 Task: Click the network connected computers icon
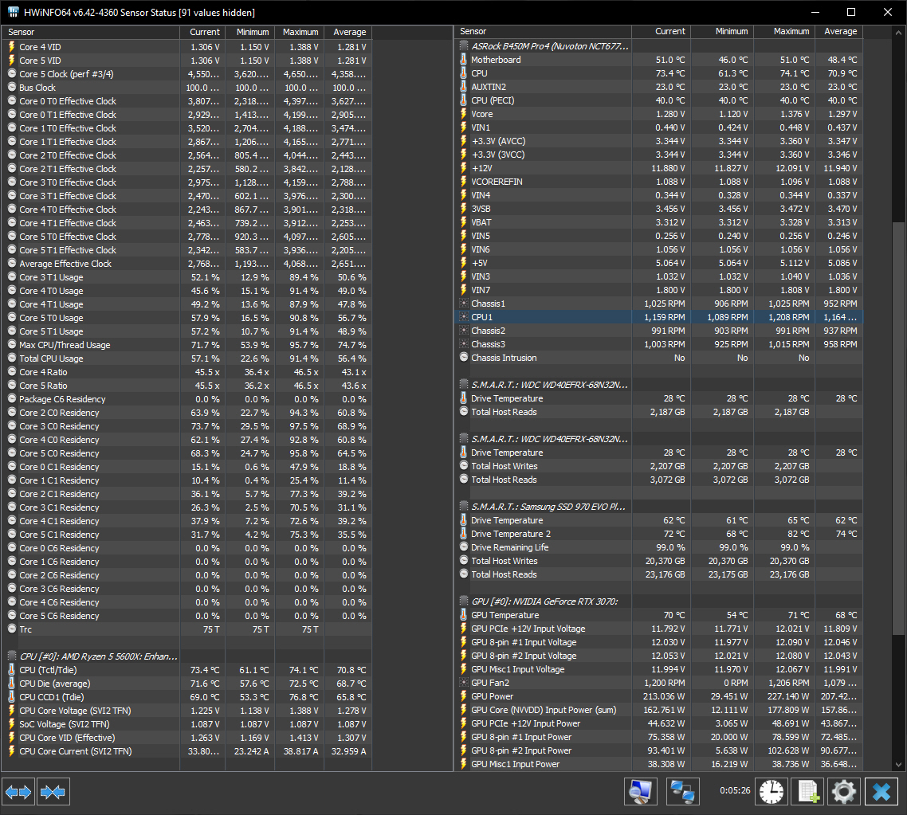click(682, 791)
